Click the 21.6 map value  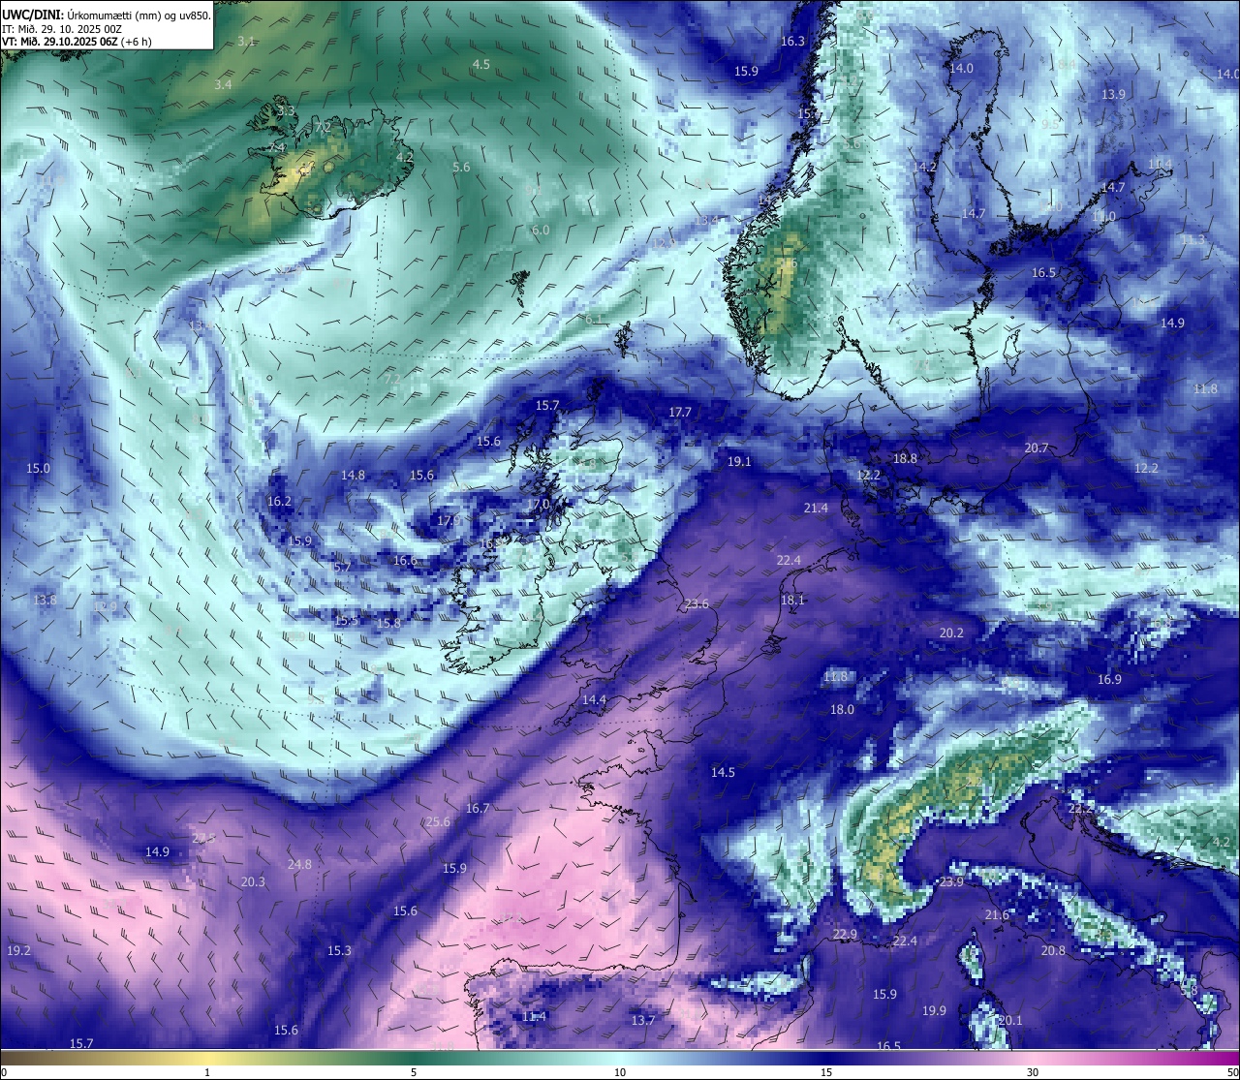(x=997, y=915)
